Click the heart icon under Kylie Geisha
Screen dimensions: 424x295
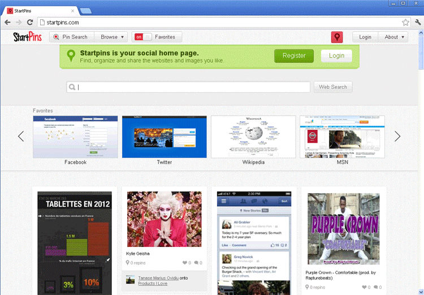(185, 263)
